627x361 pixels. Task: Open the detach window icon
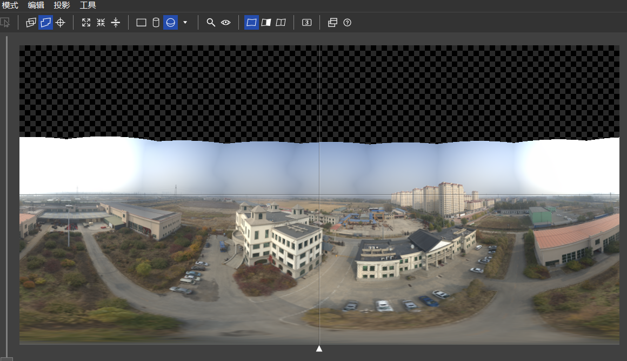coord(332,23)
